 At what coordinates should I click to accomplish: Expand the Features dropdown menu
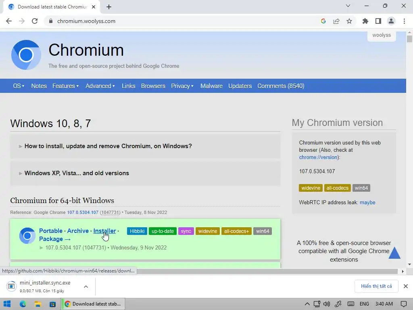(66, 86)
